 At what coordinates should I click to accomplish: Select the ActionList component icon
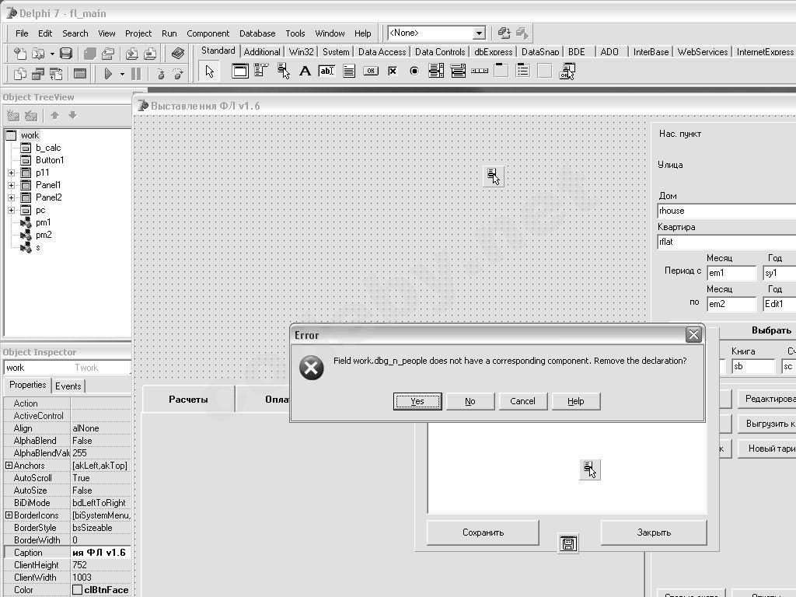click(567, 72)
